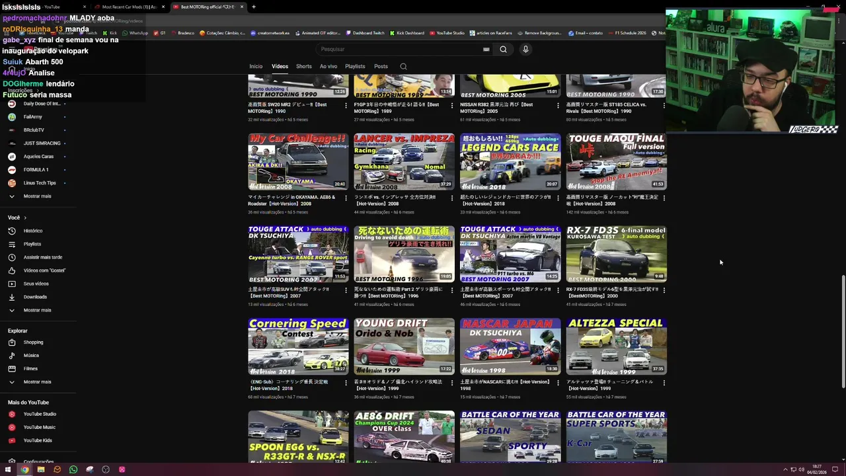Viewport: 846px width, 476px height.
Task: Click the Windows Start button in the taskbar
Action: point(8,469)
